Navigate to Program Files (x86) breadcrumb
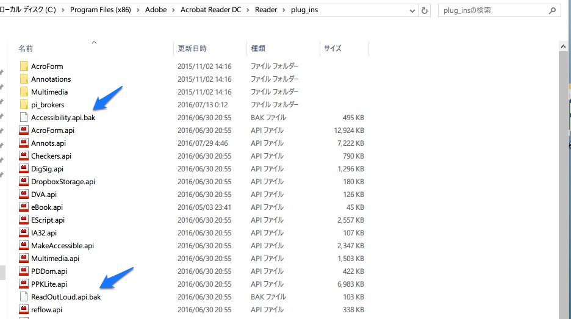This screenshot has width=571, height=319. click(x=101, y=10)
